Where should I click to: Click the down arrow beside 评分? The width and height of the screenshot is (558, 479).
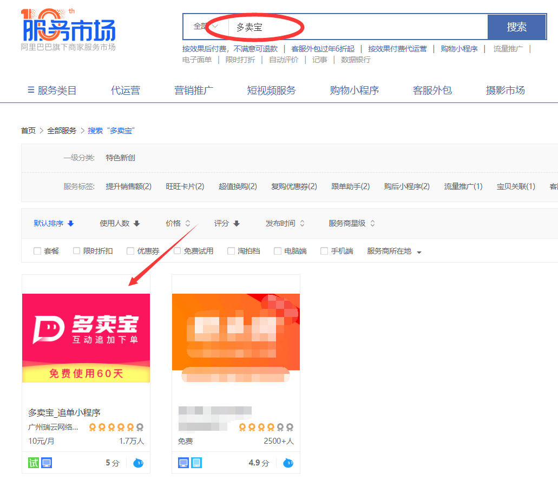tap(237, 223)
